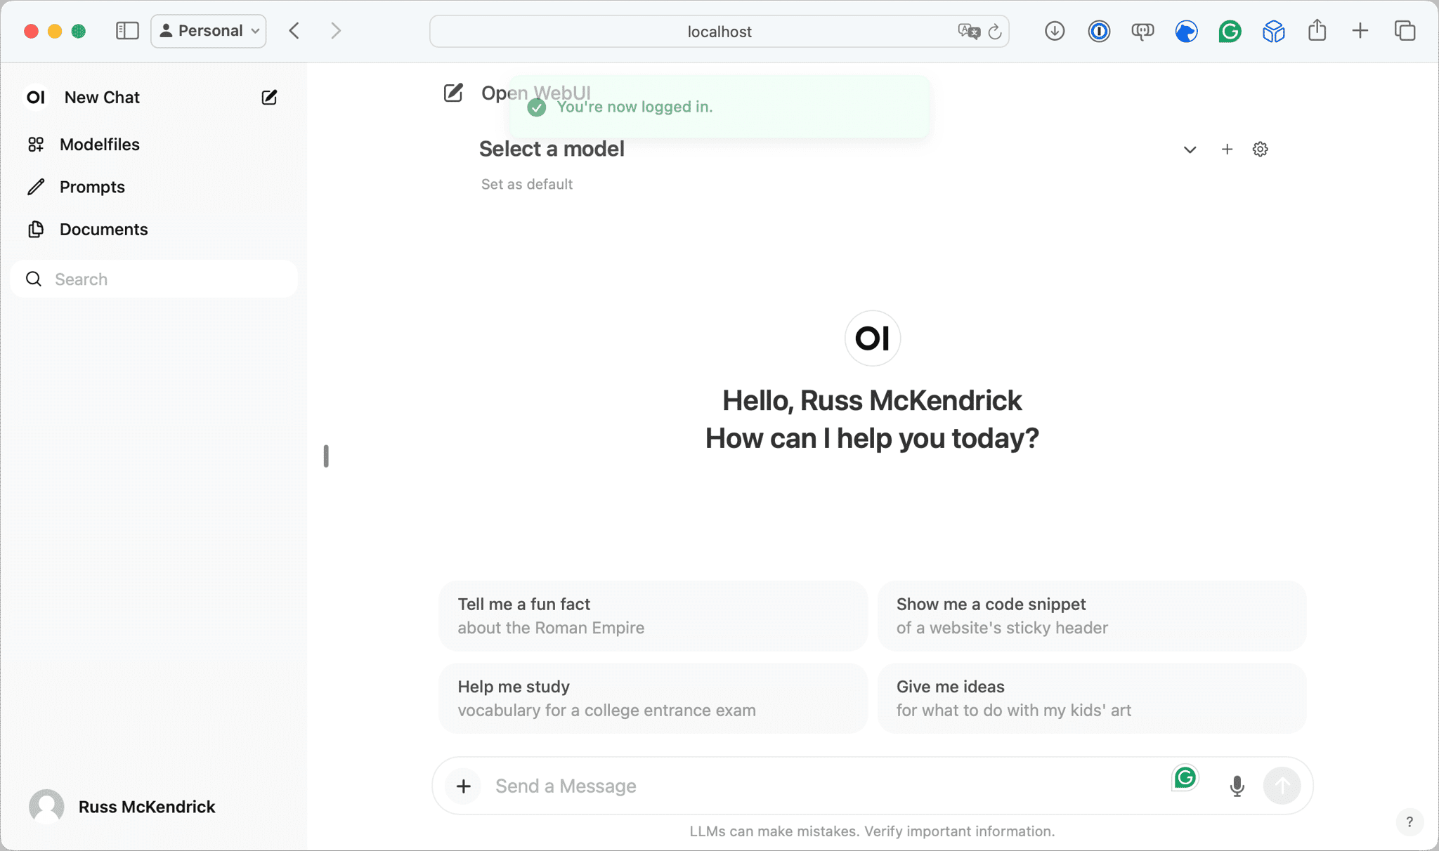Toggle the Safari sidebar panel icon
The width and height of the screenshot is (1439, 851).
click(x=127, y=31)
